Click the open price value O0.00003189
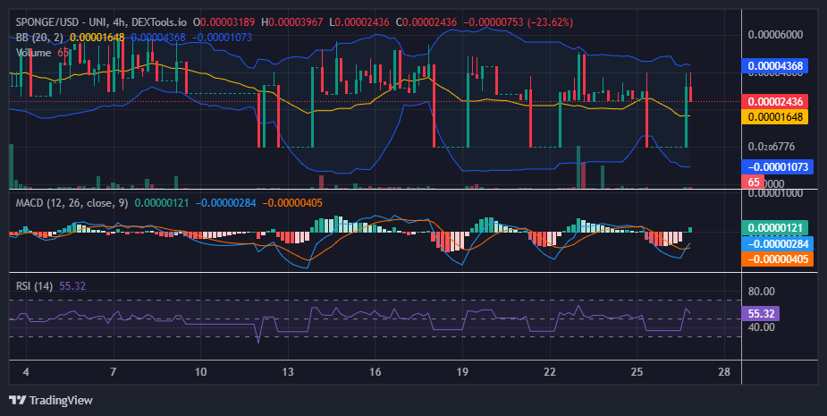Screen dimensions: 827x416 (x=224, y=22)
